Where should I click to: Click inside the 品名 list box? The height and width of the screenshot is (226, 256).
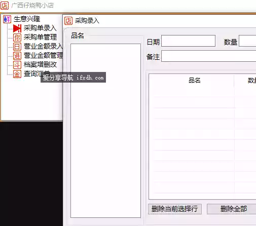pos(105,131)
